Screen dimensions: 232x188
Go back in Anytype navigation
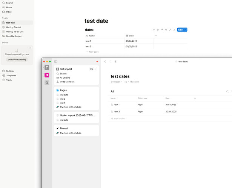(105, 61)
